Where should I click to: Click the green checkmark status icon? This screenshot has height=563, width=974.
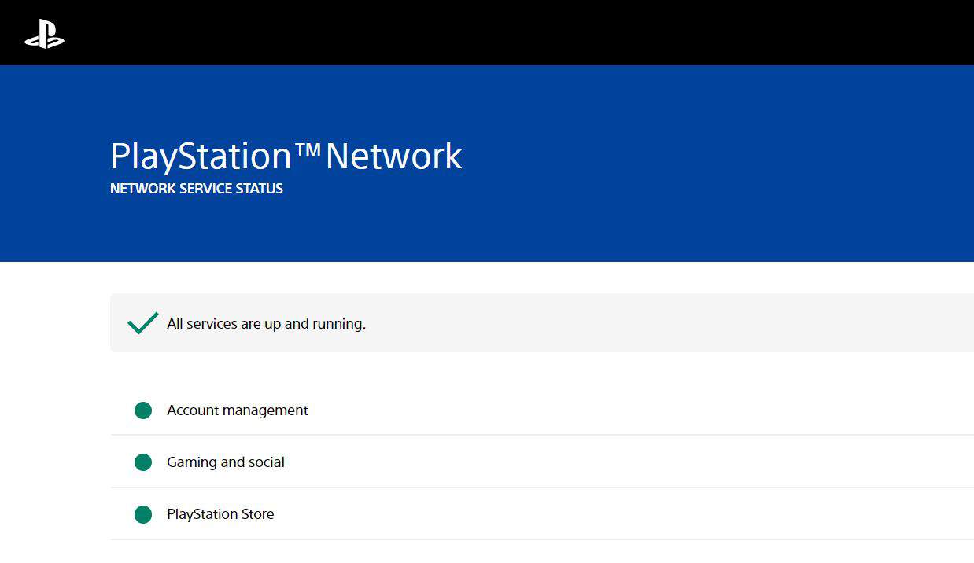(x=143, y=323)
